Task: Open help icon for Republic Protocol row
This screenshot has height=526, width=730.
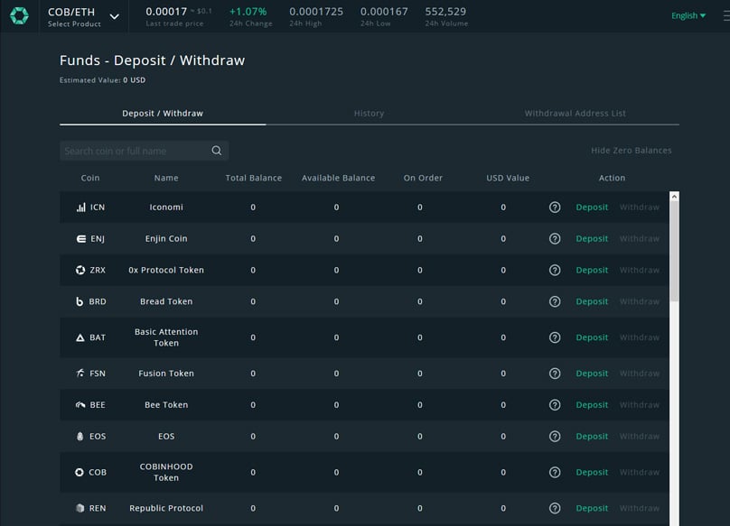Action: tap(555, 508)
